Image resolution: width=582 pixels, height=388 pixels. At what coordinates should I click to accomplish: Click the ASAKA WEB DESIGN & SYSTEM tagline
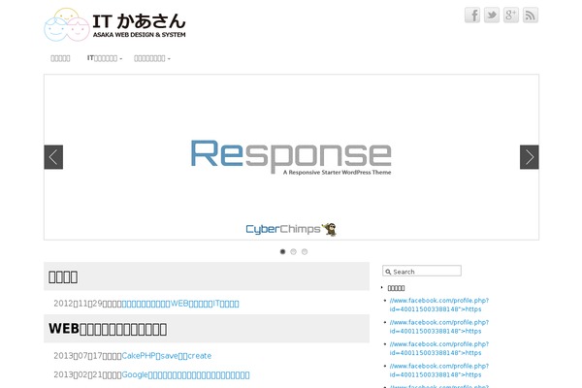coord(139,35)
